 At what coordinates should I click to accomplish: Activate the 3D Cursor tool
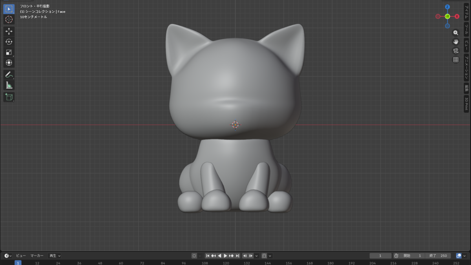(x=9, y=19)
